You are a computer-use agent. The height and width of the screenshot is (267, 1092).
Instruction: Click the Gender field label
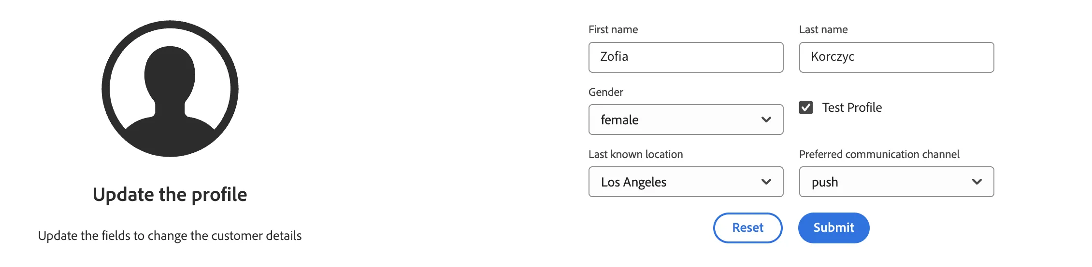[605, 92]
